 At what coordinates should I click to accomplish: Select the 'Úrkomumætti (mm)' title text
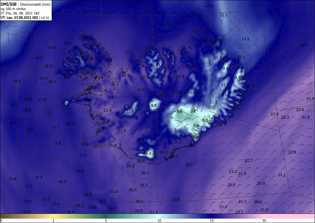tap(35, 4)
